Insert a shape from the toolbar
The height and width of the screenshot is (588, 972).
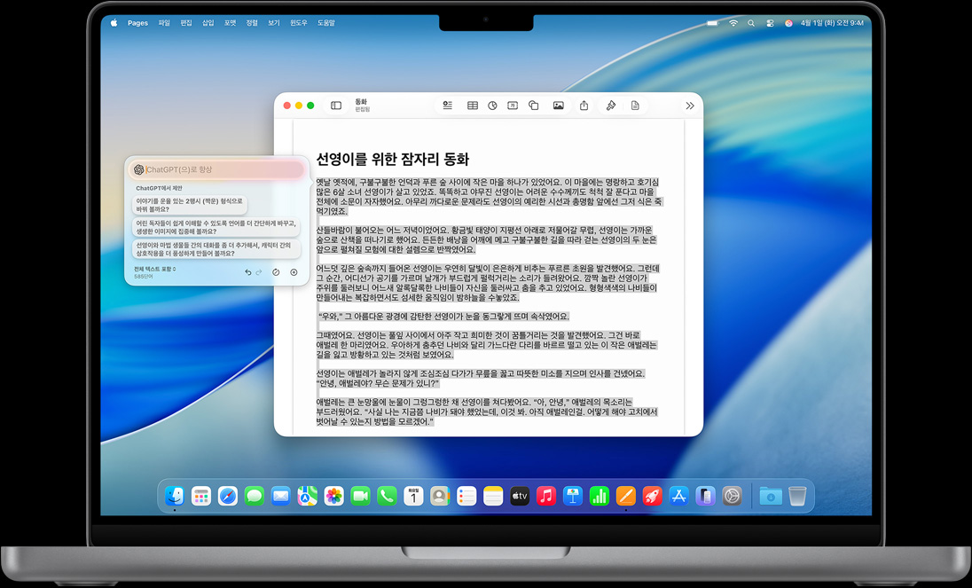(533, 106)
